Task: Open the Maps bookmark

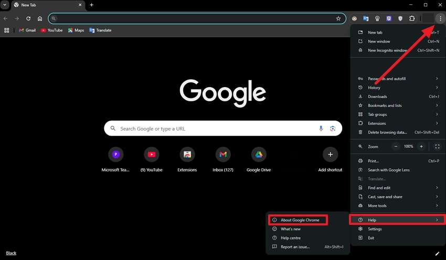Action: (x=76, y=30)
